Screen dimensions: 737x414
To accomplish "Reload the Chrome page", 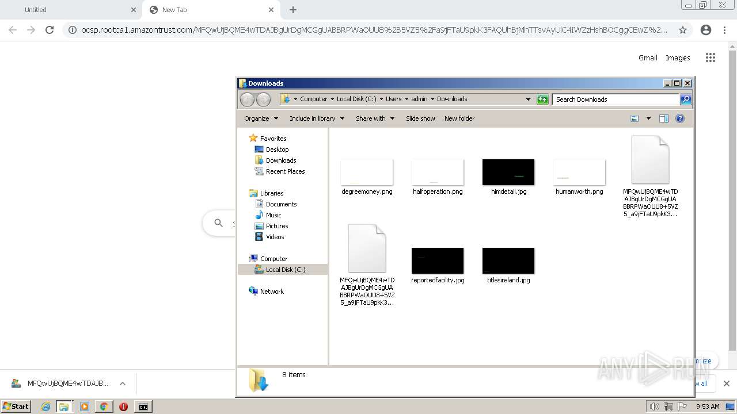I will [50, 30].
